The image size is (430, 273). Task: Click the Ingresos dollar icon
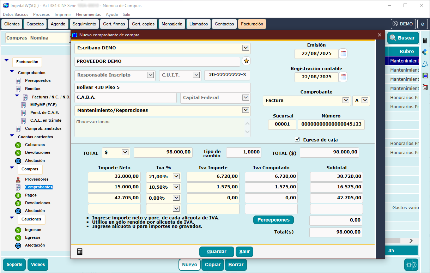tap(18, 230)
